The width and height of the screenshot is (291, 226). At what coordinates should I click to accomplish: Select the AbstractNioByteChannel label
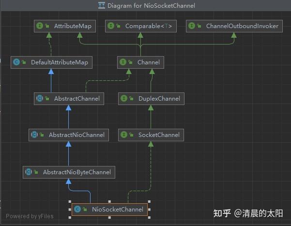click(x=77, y=172)
